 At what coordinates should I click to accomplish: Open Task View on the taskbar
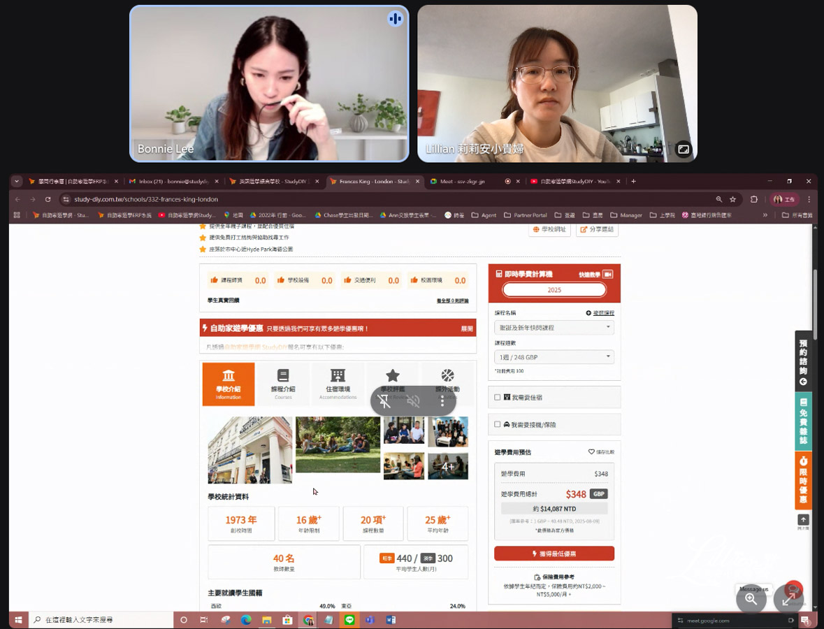pos(204,620)
